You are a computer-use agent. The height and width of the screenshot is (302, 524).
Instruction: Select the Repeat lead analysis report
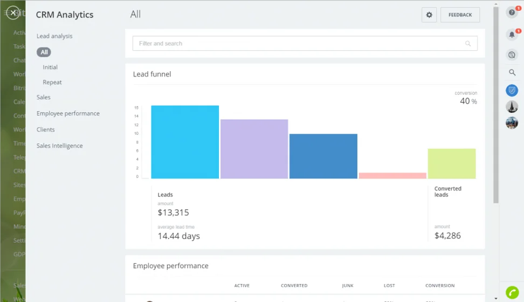click(x=52, y=83)
